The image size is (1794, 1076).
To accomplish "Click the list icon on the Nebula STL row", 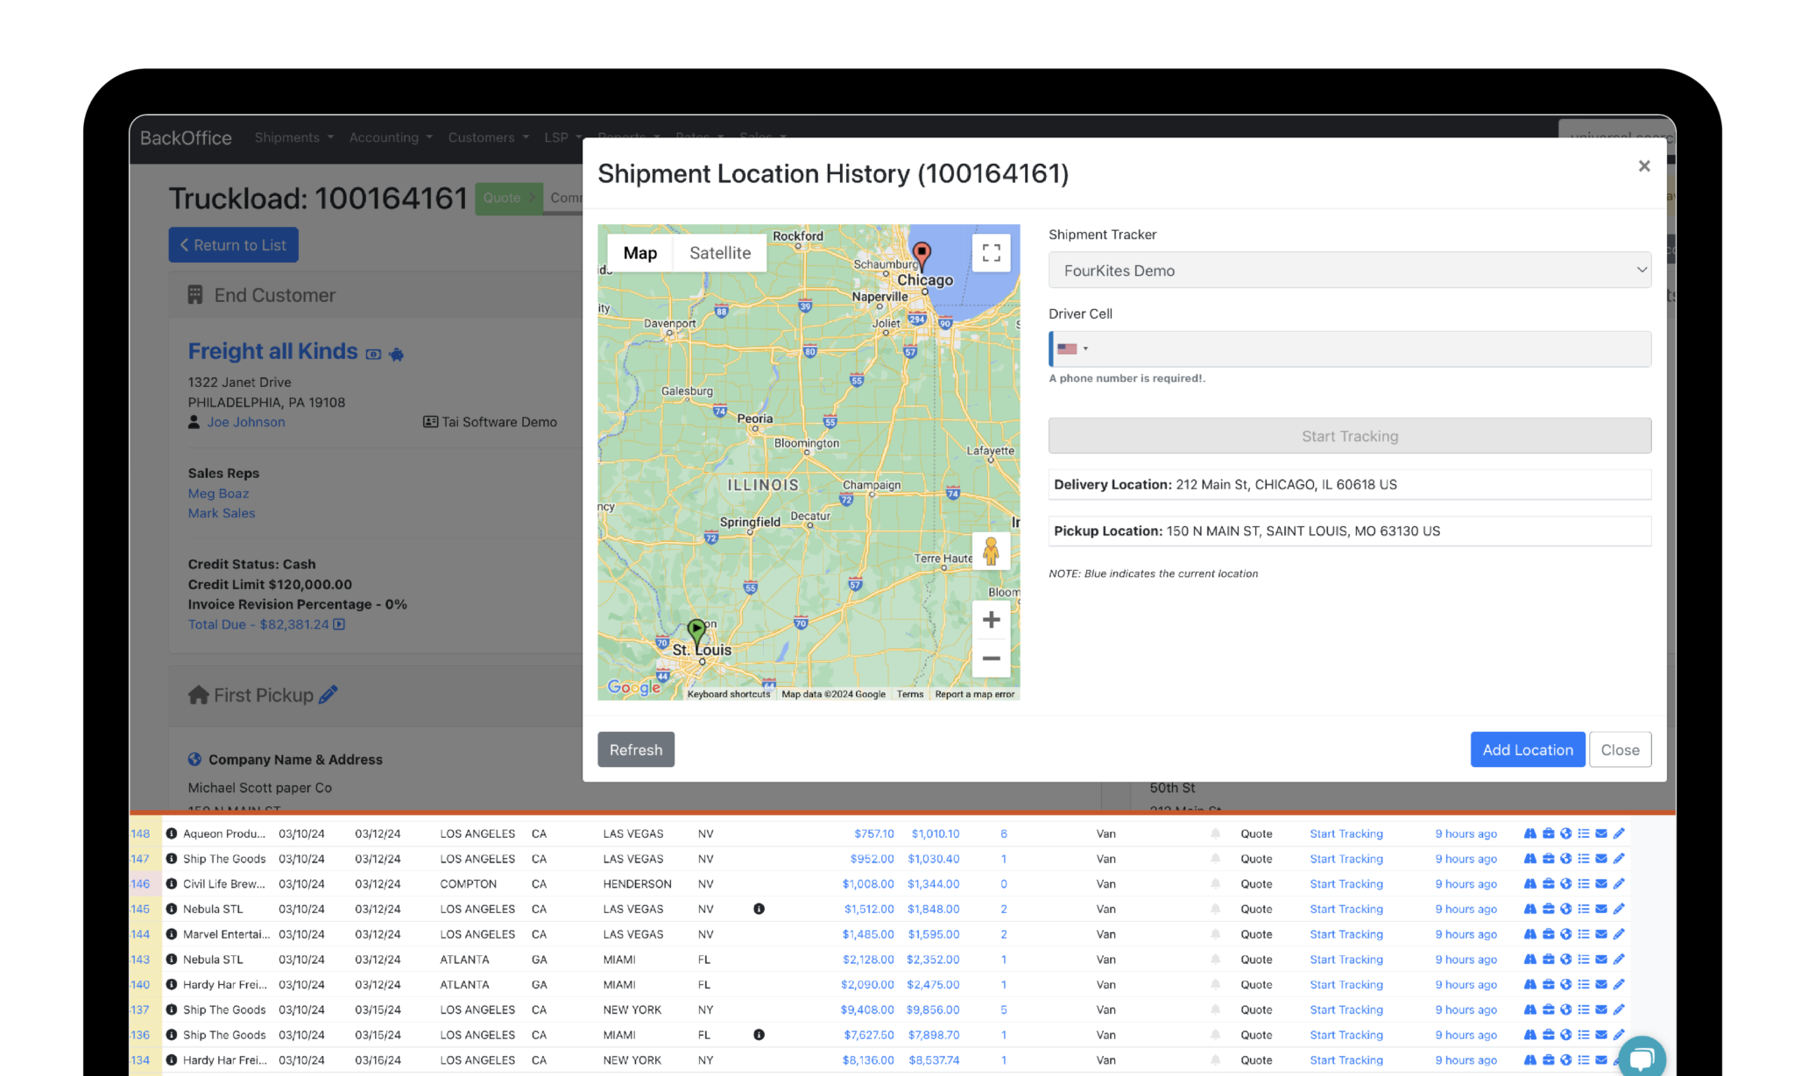I will pos(1584,909).
